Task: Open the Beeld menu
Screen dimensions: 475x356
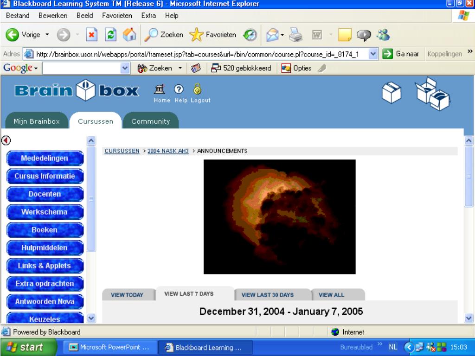Action: tap(85, 16)
